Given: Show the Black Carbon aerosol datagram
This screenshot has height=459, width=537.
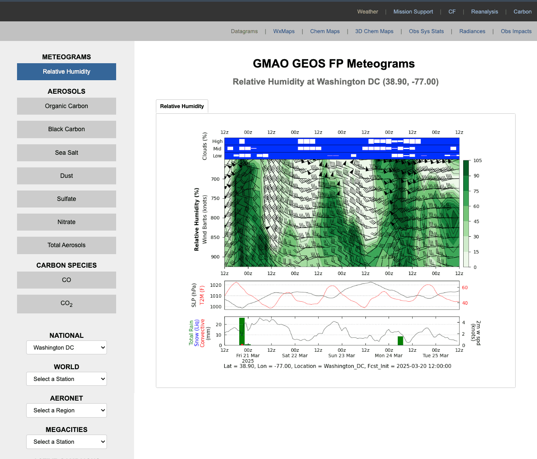Looking at the screenshot, I should tap(66, 129).
